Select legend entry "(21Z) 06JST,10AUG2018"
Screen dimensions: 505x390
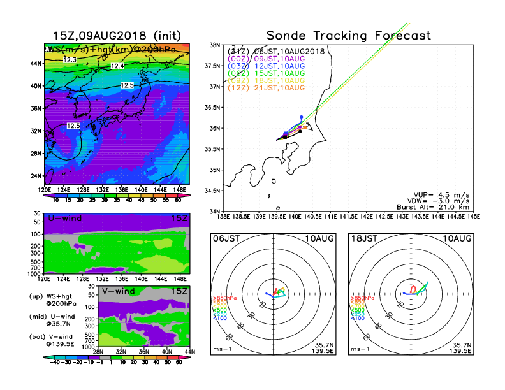276,52
